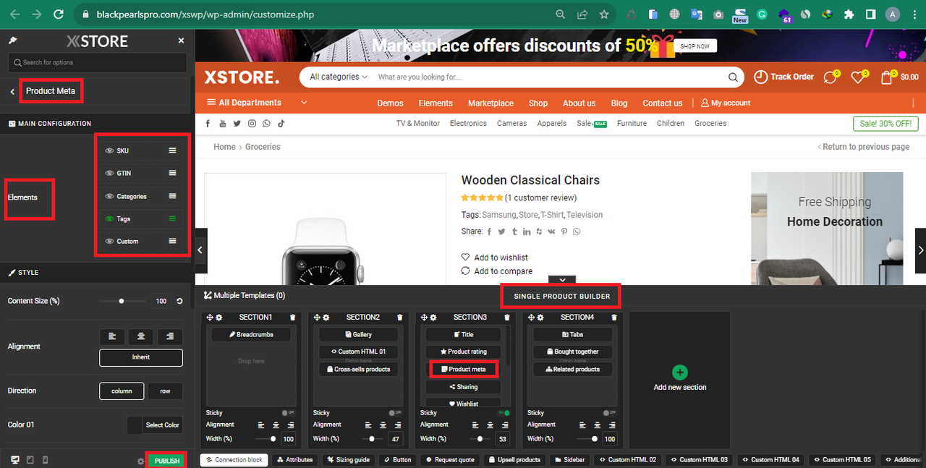
Task: Open the Color 01 swatch picker
Action: [135, 425]
